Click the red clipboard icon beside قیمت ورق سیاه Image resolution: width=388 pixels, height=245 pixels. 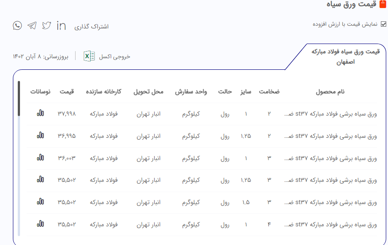click(x=383, y=4)
